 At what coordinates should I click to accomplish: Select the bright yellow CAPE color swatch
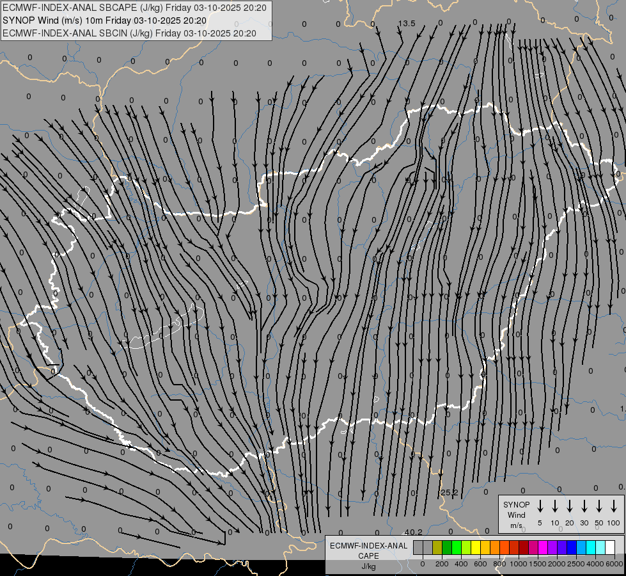coord(476,547)
